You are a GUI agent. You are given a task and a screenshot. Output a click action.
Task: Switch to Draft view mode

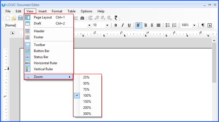point(49,23)
